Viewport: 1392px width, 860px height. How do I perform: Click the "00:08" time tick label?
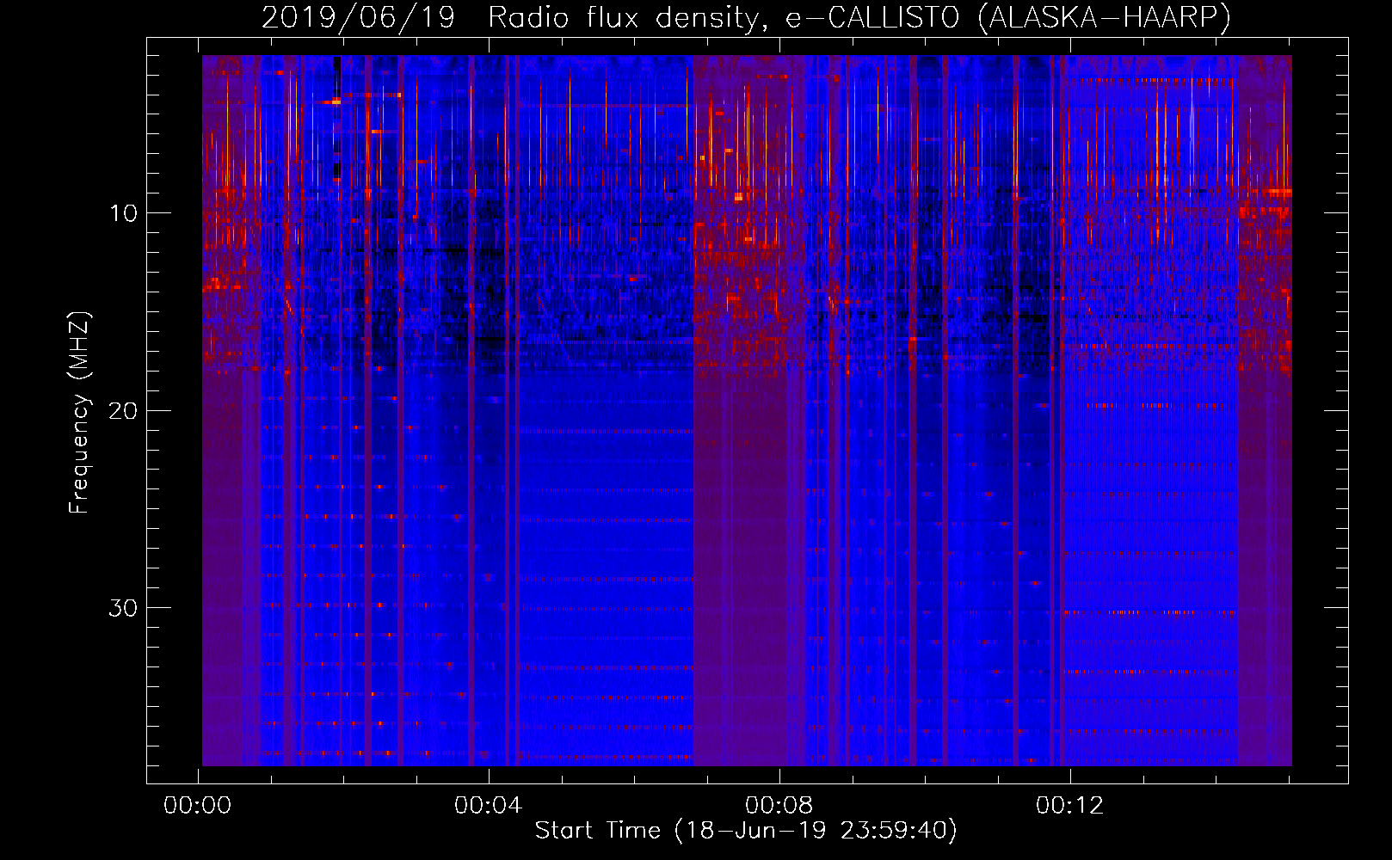pyautogui.click(x=779, y=805)
